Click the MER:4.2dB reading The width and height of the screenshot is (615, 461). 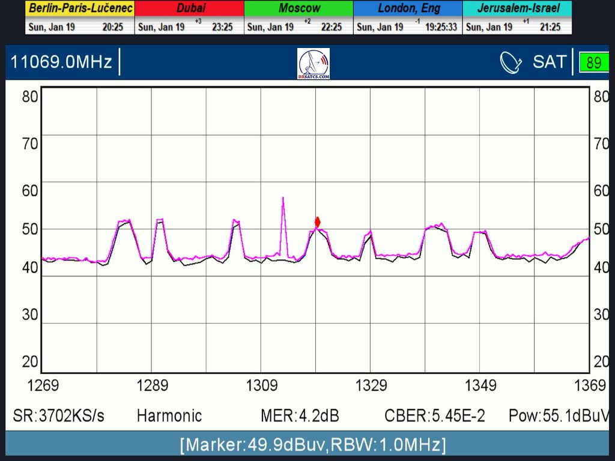click(299, 415)
